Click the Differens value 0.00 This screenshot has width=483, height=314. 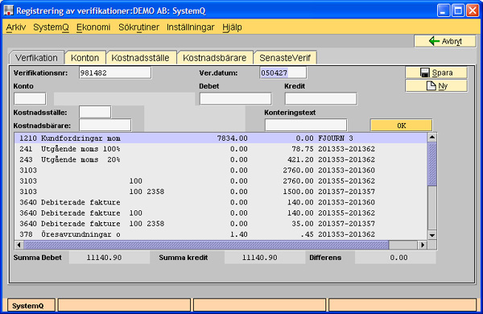tap(395, 258)
